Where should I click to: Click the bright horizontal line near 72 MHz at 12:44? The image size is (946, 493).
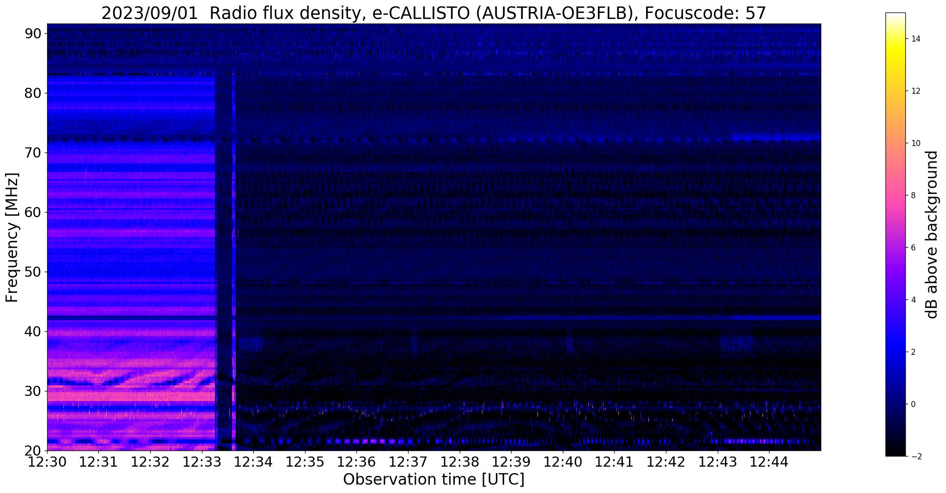(776, 137)
